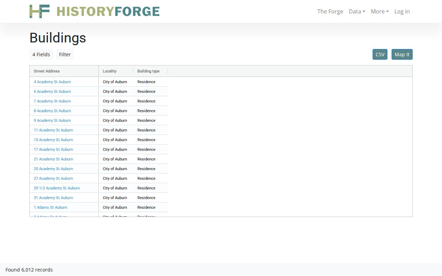Select Residence cell for 1 Adams St row
Viewport: 442px width, 276px height.
point(150,207)
